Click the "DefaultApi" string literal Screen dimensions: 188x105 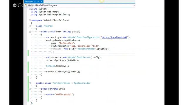click(x=66, y=43)
